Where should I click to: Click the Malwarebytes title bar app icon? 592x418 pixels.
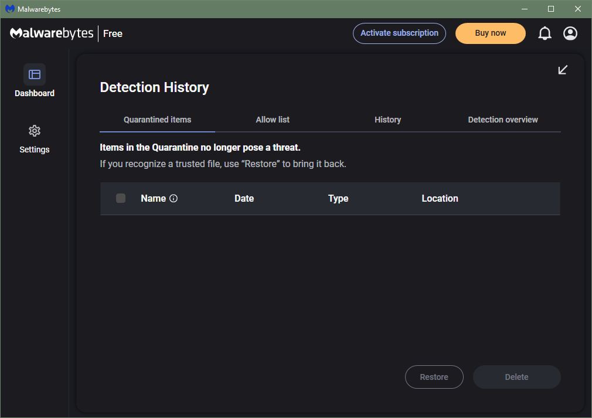[x=10, y=9]
